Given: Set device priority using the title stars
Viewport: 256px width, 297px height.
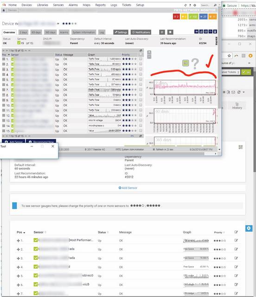Looking at the screenshot, I should pyautogui.click(x=70, y=24).
